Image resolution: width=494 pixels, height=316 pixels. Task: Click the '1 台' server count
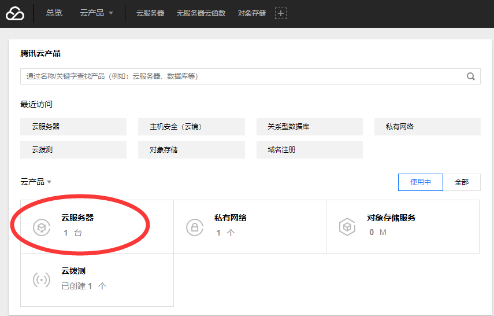point(73,233)
